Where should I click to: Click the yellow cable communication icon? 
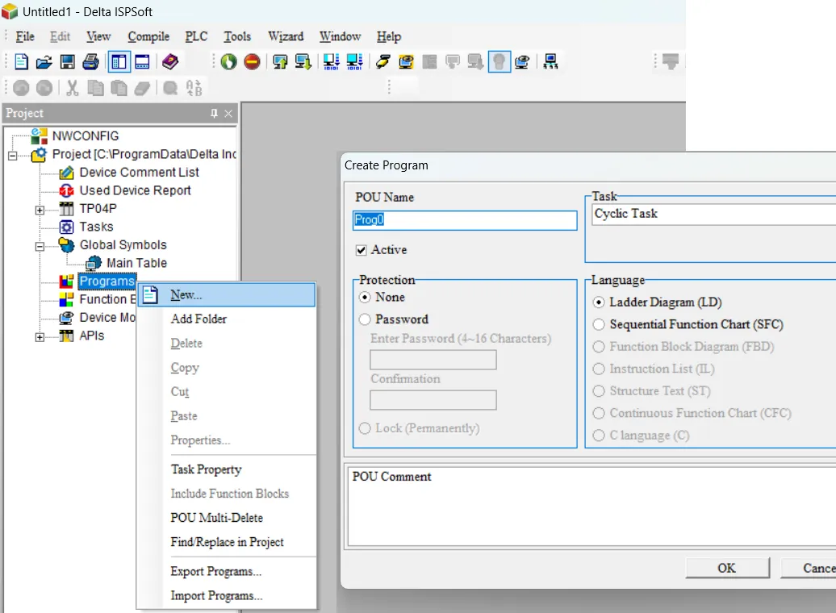(x=382, y=62)
